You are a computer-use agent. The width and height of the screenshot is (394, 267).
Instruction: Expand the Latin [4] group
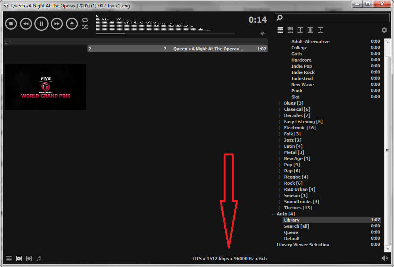pyautogui.click(x=280, y=146)
